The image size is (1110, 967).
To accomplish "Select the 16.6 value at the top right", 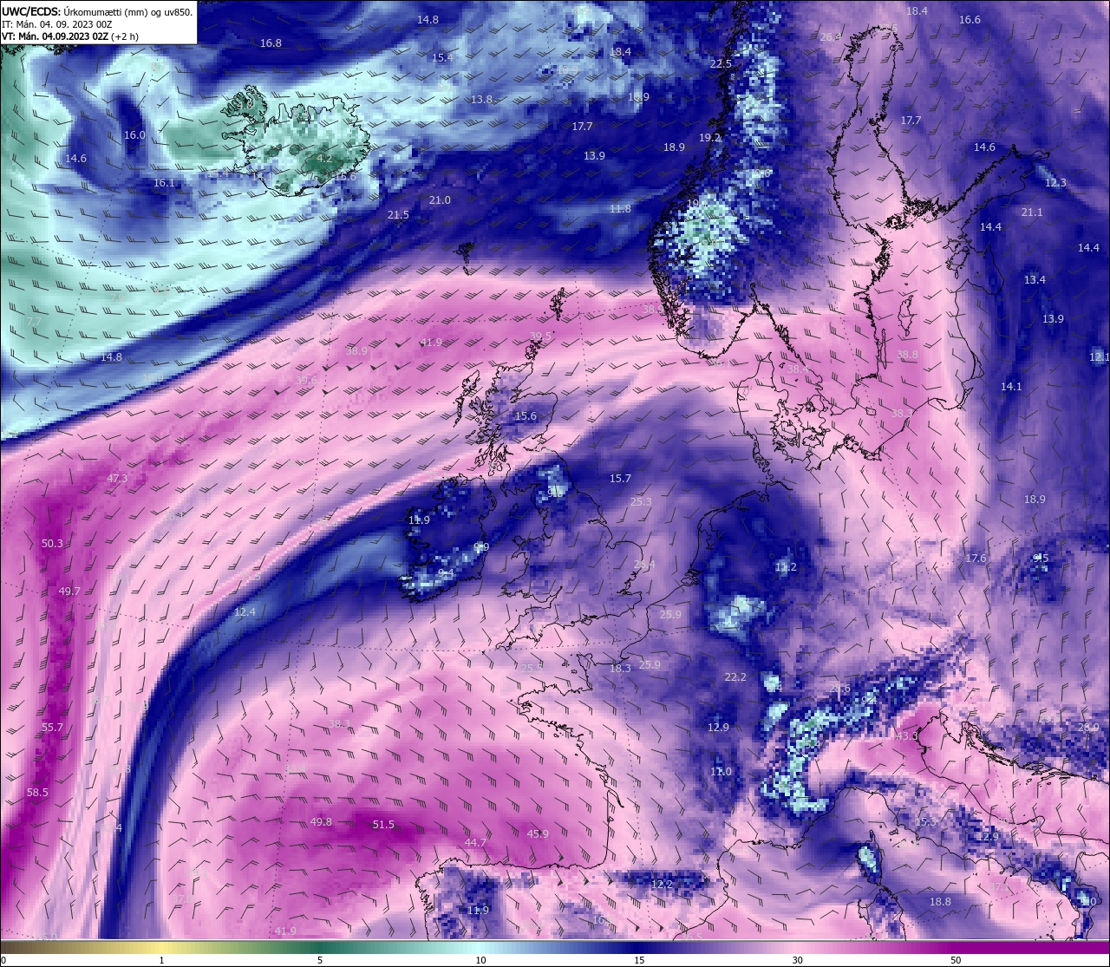I will point(970,19).
